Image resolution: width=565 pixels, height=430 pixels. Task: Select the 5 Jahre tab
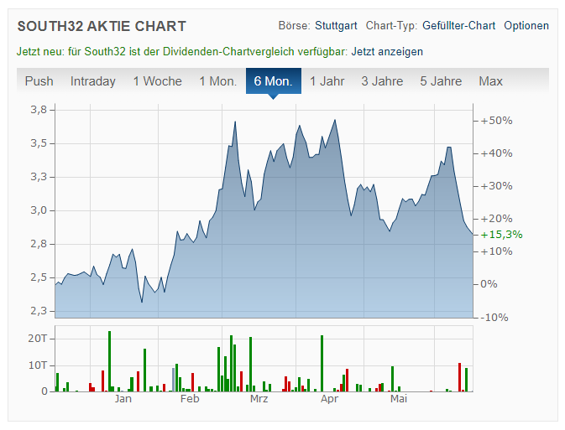coord(441,81)
